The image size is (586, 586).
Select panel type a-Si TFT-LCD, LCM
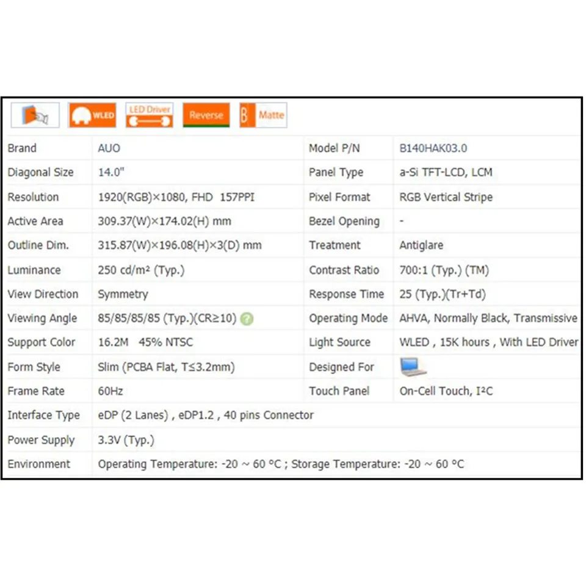pos(446,172)
